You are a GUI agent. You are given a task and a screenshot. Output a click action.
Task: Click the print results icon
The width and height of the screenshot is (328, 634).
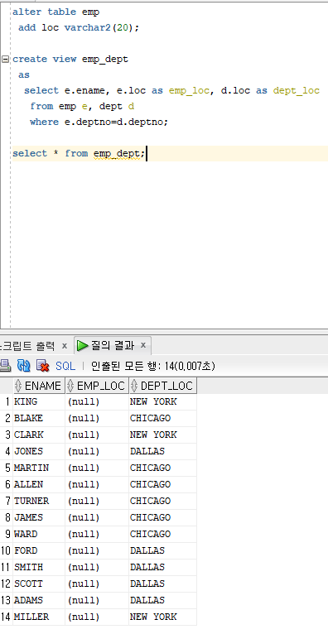5,366
